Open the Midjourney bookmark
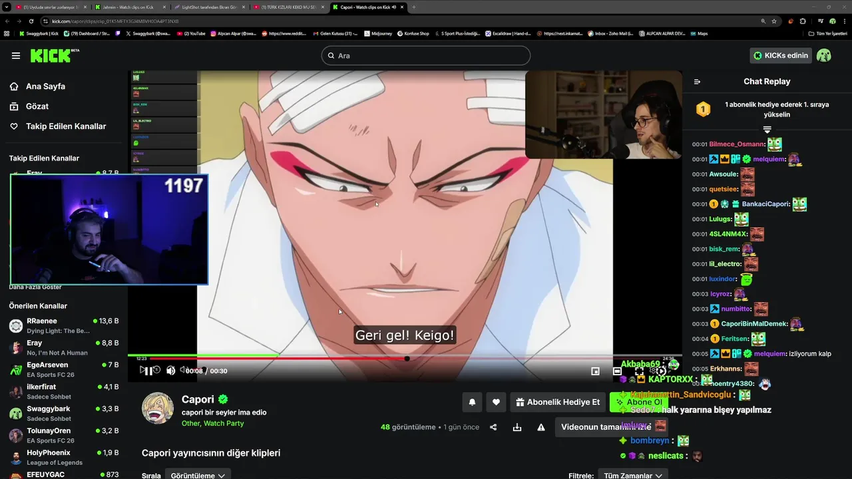852x479 pixels. [377, 33]
